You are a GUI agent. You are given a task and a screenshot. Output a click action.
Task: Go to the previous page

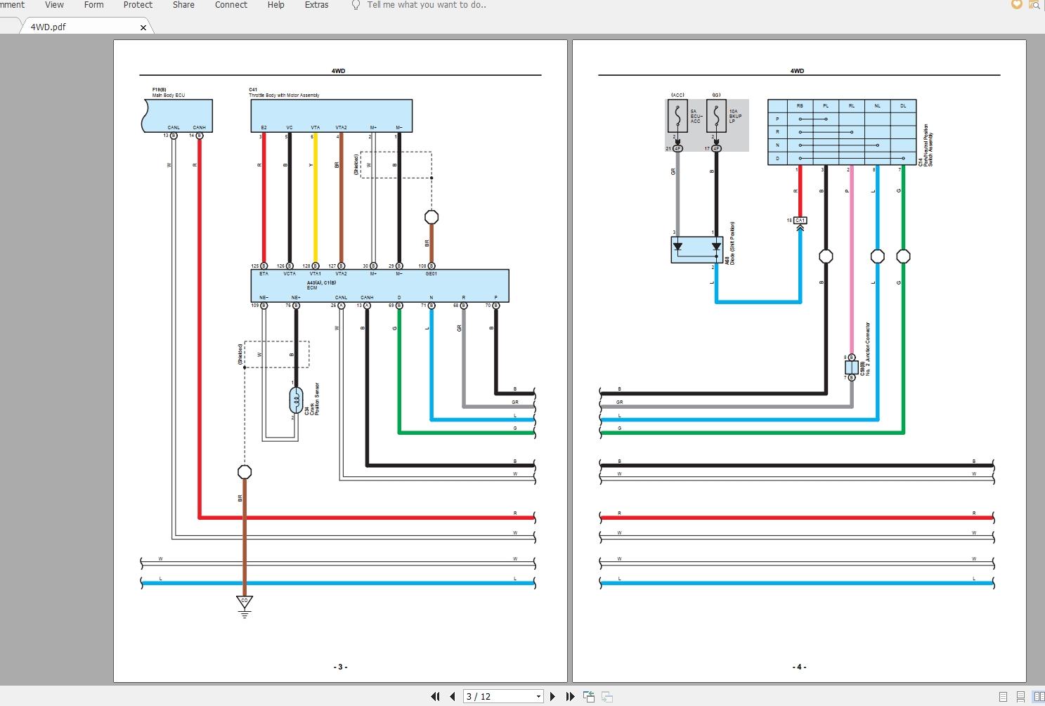pos(452,696)
